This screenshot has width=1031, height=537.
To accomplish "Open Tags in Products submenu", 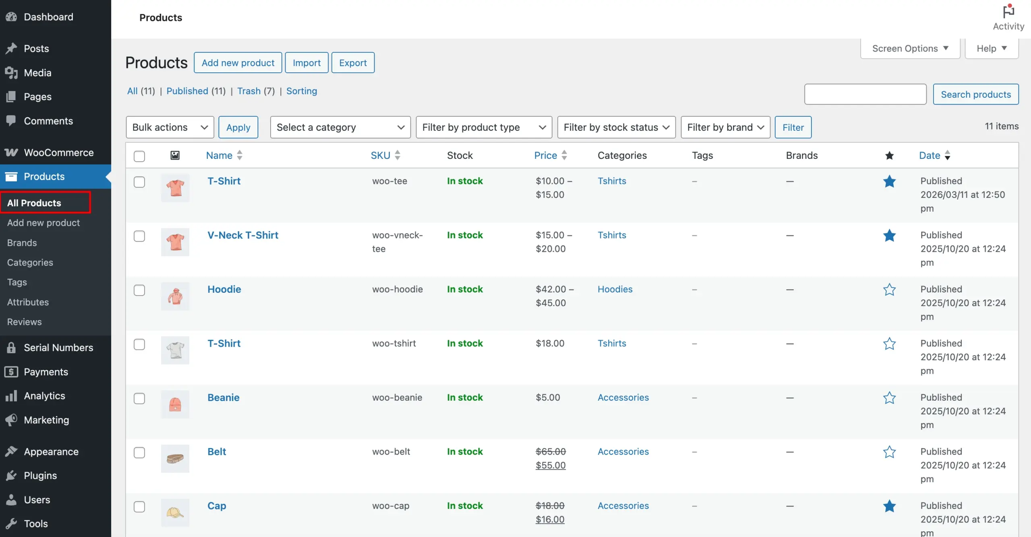I will tap(17, 282).
